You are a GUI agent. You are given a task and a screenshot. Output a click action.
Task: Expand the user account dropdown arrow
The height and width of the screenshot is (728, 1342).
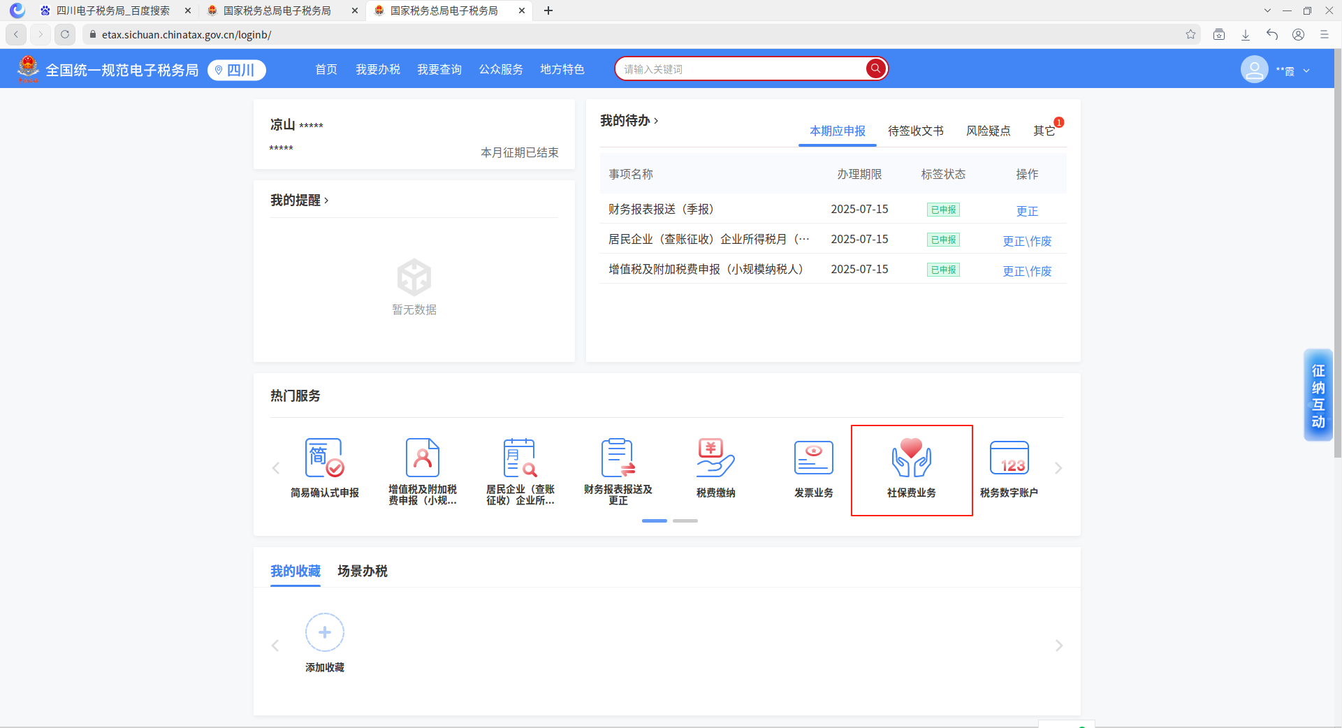click(1306, 71)
